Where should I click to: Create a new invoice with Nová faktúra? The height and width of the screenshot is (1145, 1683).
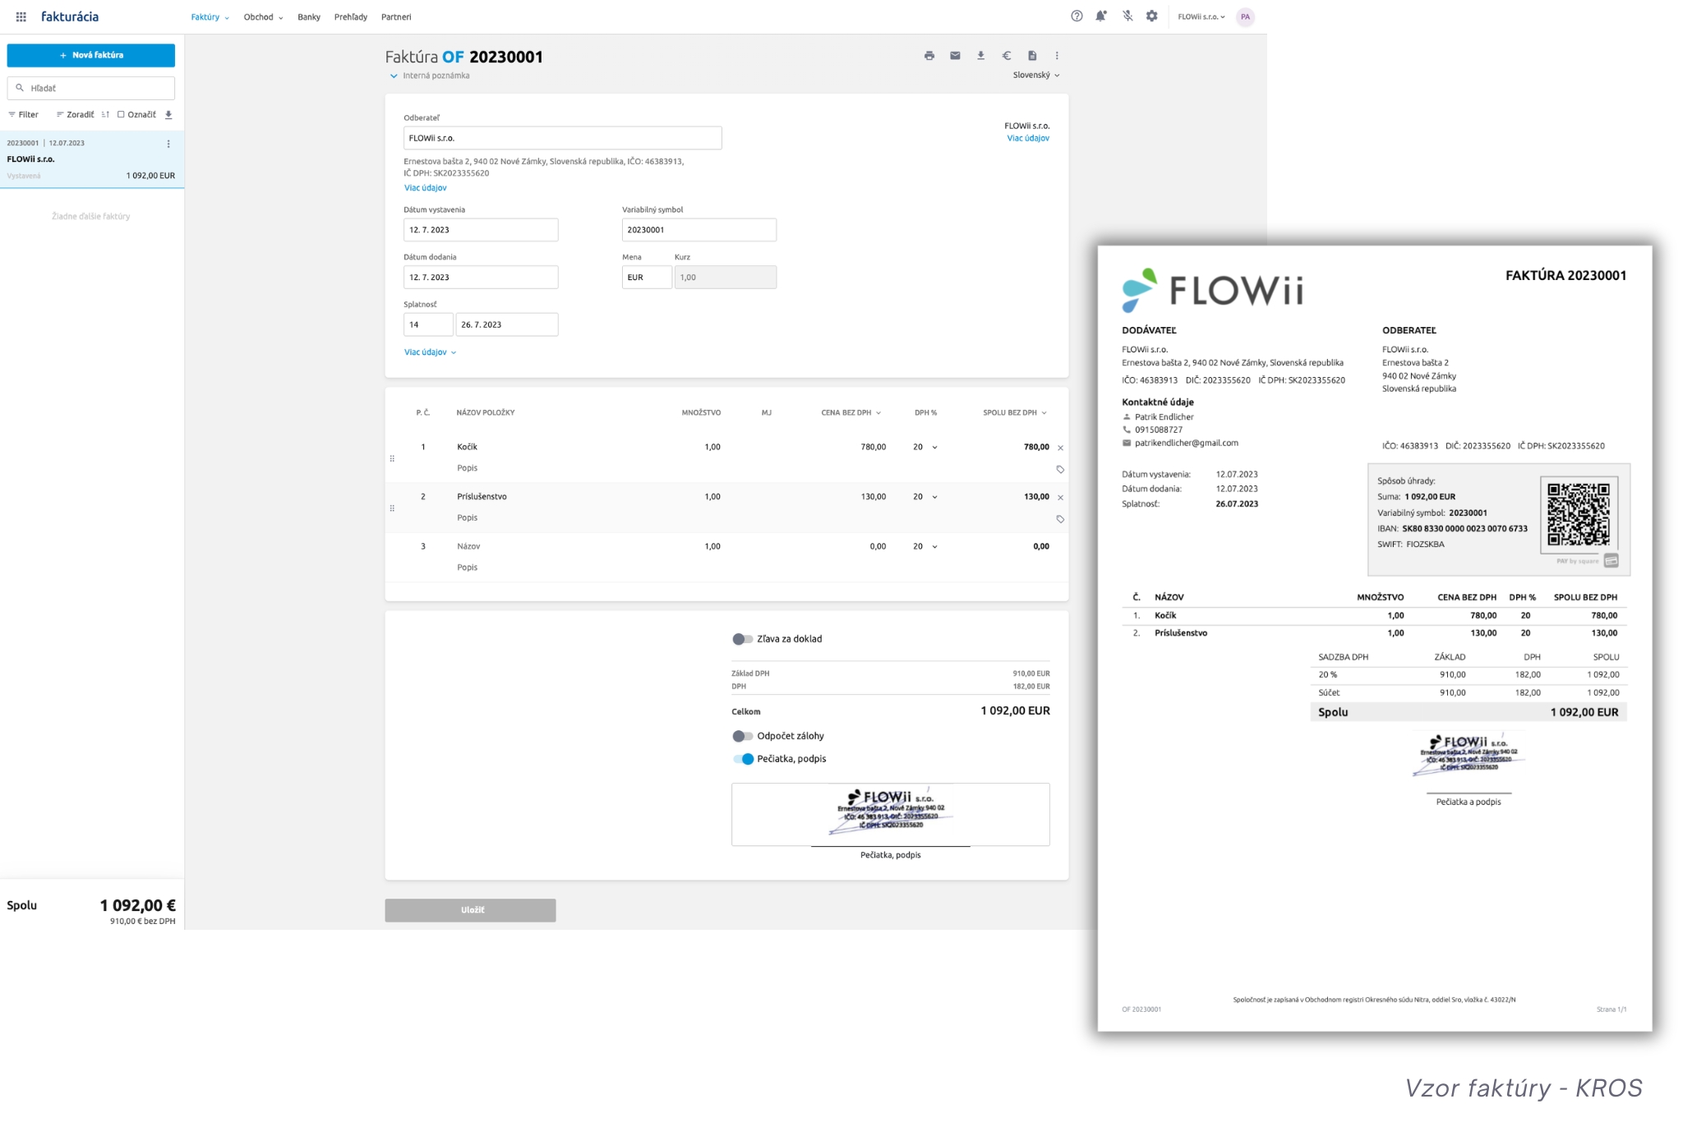pyautogui.click(x=91, y=55)
